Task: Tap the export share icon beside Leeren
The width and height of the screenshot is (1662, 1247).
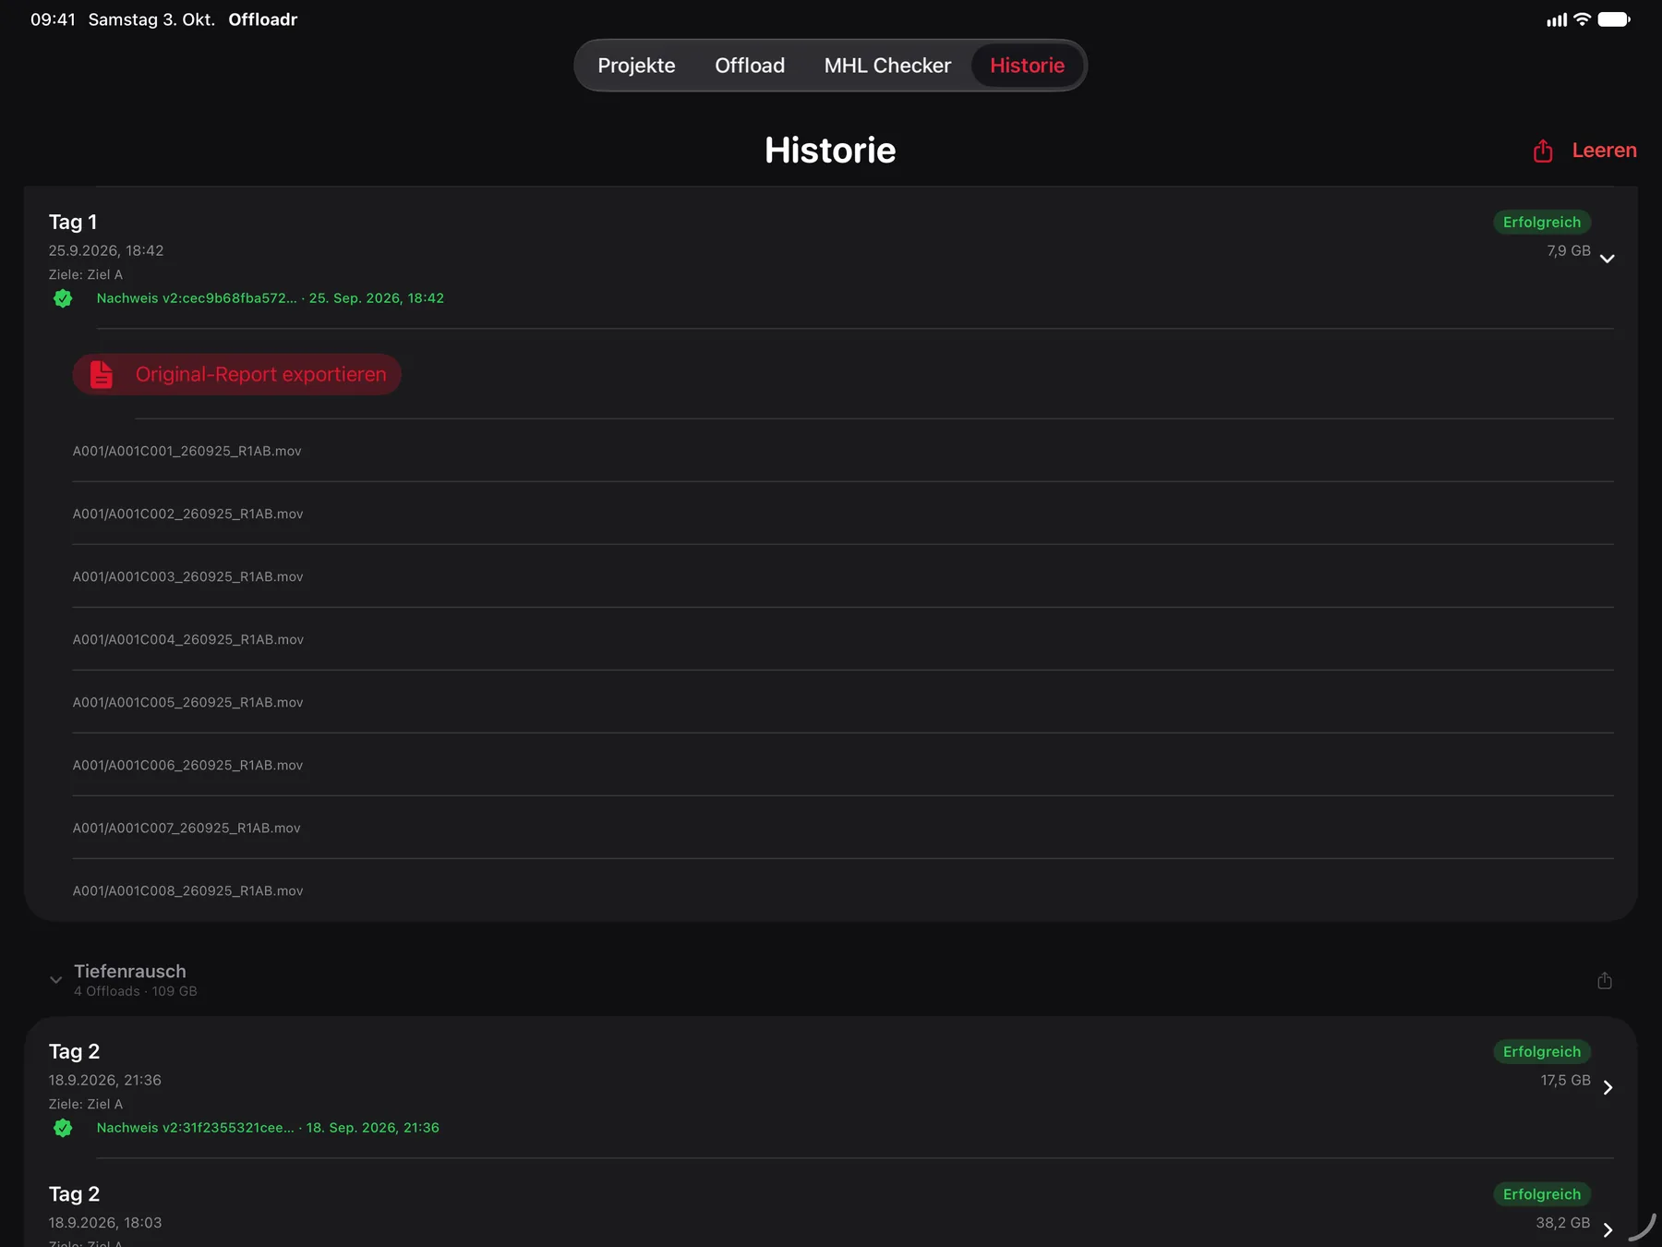Action: 1543,151
